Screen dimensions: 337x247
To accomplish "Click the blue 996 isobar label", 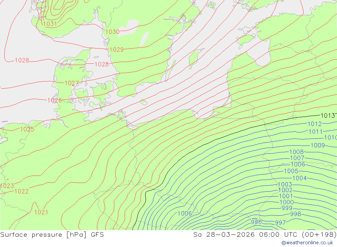I will pos(256,222).
